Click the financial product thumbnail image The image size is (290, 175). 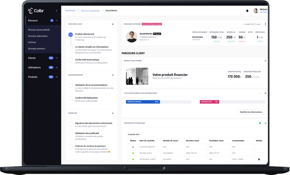tap(137, 76)
